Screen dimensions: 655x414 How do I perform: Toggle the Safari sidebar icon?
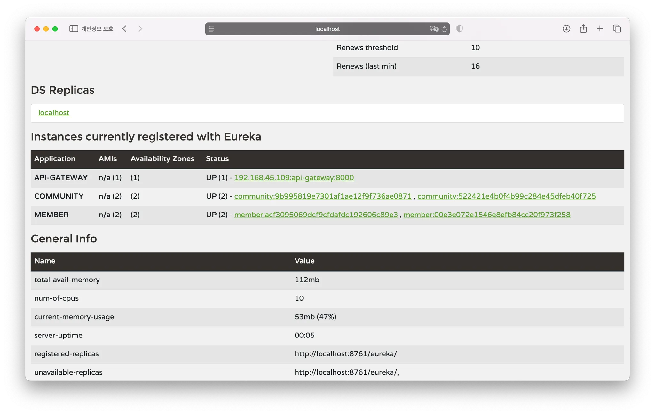pos(74,29)
